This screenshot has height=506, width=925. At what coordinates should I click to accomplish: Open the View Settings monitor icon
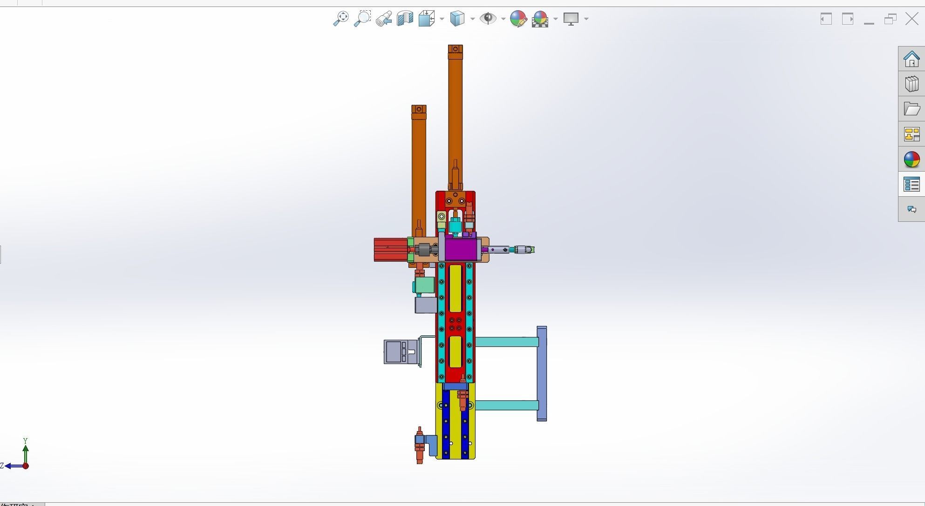click(571, 19)
